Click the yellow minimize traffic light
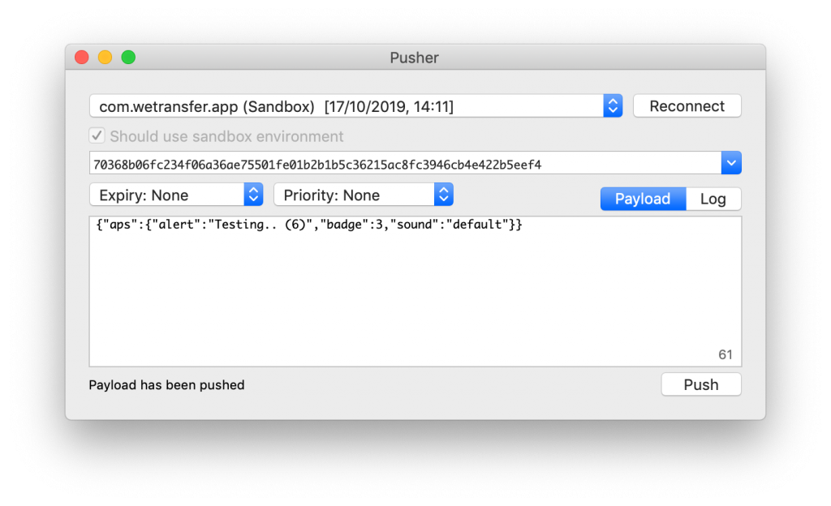831x506 pixels. pyautogui.click(x=105, y=58)
